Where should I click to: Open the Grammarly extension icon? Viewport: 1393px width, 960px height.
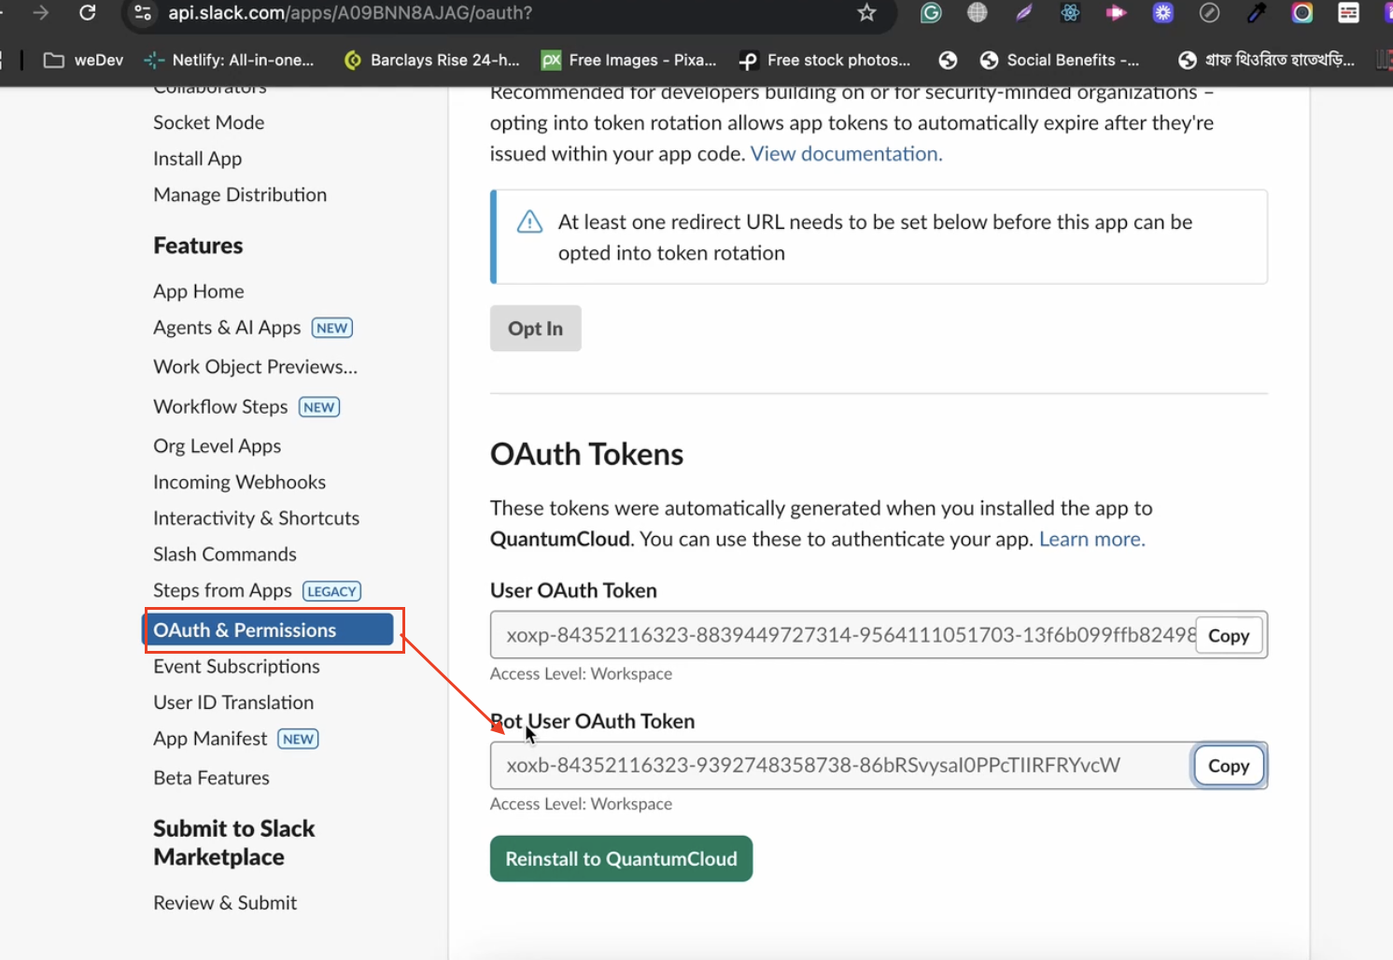click(x=931, y=13)
